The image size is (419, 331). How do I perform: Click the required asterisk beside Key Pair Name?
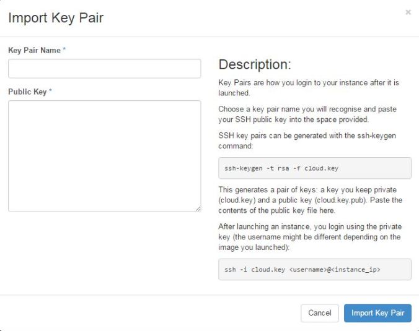point(64,49)
